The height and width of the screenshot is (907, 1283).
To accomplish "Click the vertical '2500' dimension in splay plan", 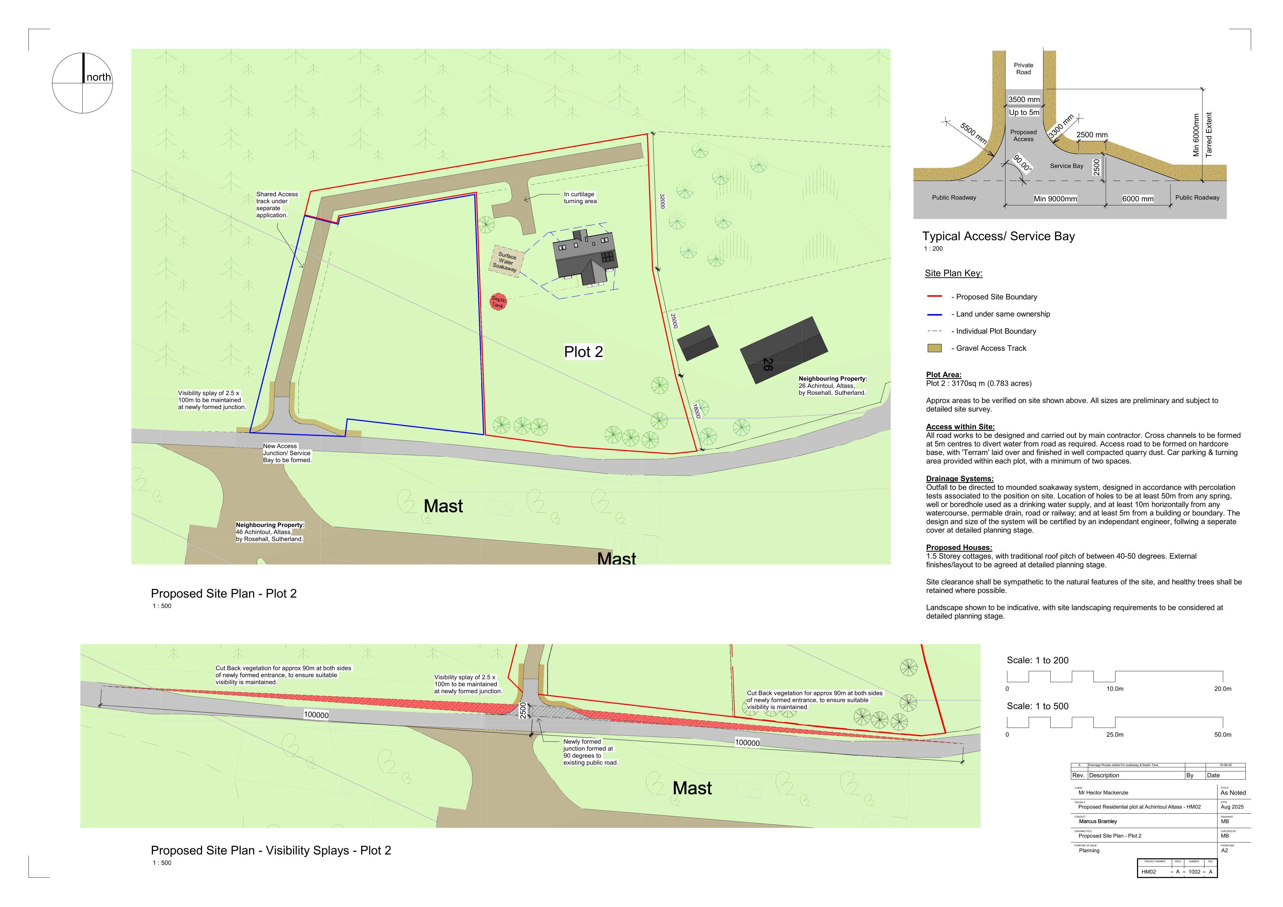I will pos(523,710).
